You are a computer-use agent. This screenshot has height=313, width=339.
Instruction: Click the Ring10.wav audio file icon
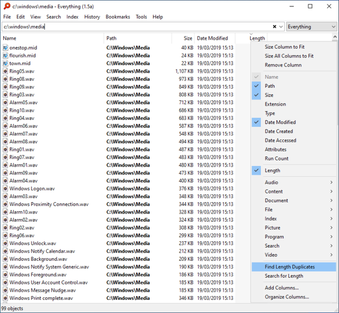coord(5,110)
